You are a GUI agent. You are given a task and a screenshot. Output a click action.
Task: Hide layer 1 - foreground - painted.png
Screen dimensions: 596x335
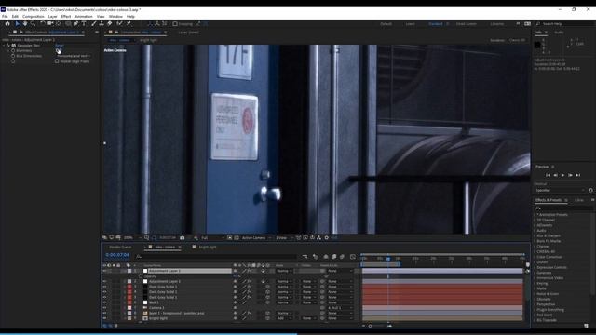coord(104,313)
